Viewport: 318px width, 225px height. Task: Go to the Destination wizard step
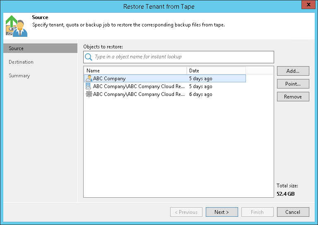tap(21, 62)
